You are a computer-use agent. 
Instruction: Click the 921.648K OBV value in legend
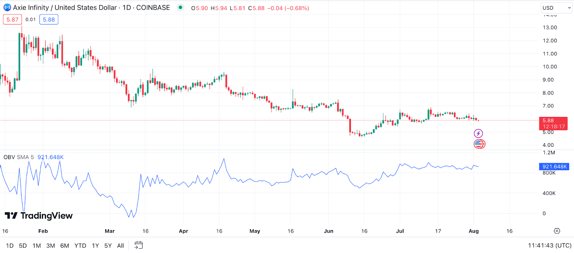pos(51,157)
